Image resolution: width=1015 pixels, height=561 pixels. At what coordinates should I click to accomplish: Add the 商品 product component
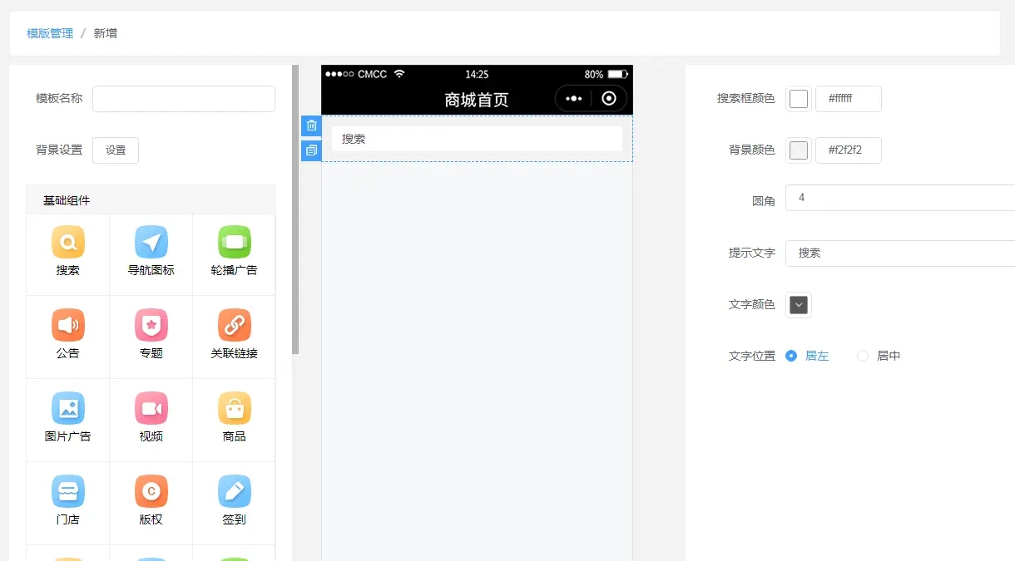tap(235, 420)
